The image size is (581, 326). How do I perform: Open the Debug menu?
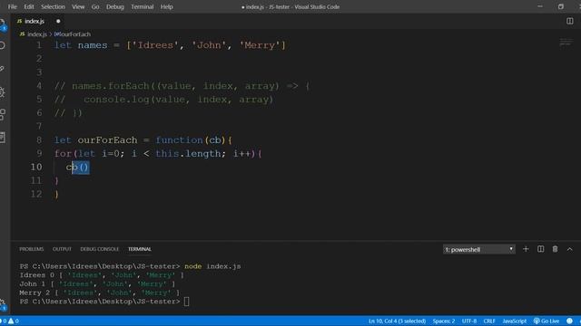pyautogui.click(x=115, y=6)
